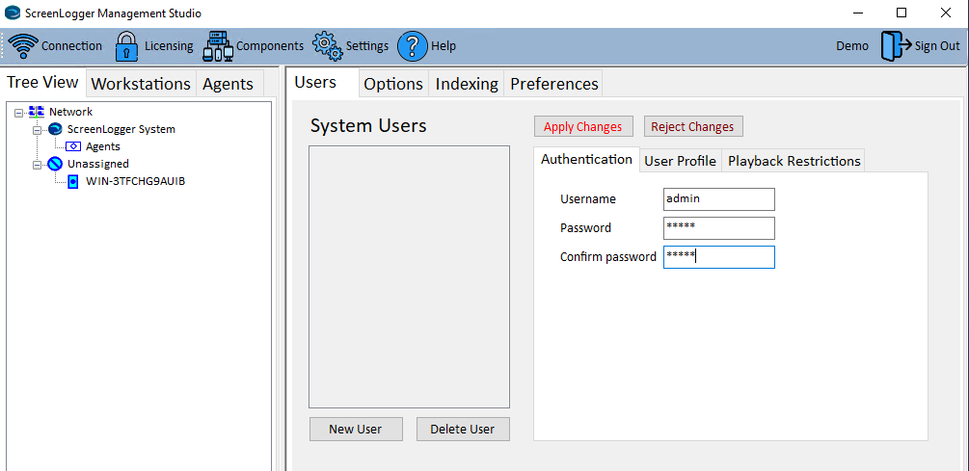This screenshot has height=471, width=969.
Task: Switch to the Workstations tab
Action: 141,84
